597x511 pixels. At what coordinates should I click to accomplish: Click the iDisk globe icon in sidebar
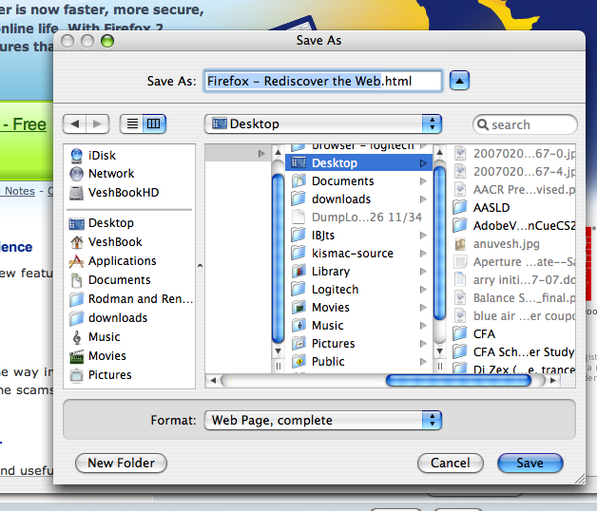point(77,155)
